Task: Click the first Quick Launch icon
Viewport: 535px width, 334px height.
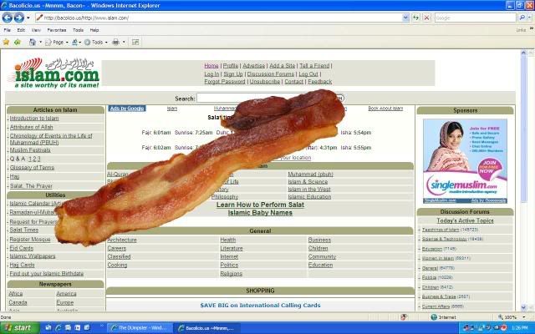Action: pyautogui.click(x=48, y=328)
